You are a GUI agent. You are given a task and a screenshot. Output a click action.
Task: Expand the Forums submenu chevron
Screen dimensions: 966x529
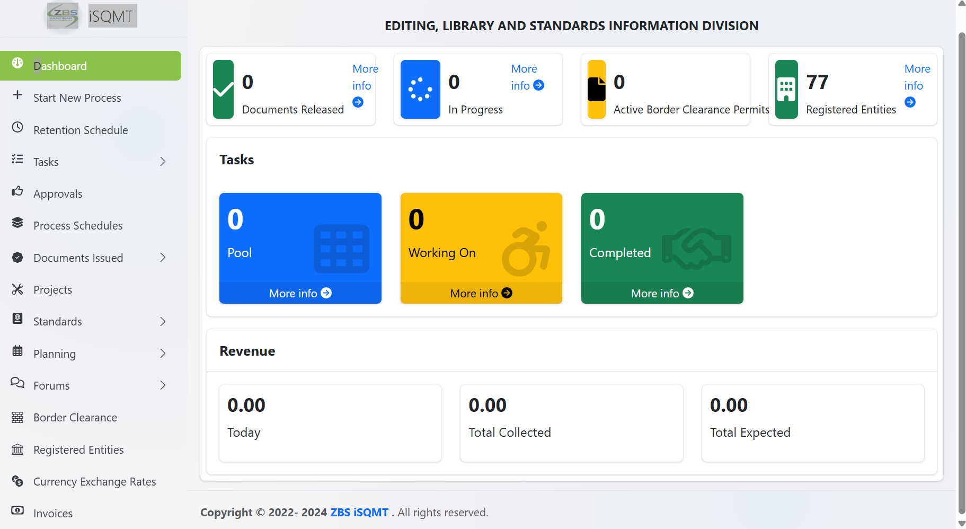(163, 385)
